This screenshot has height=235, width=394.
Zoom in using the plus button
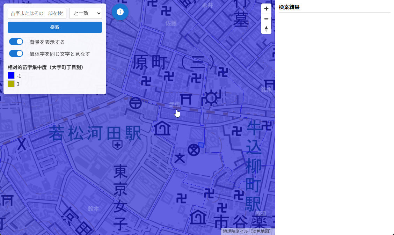click(x=266, y=8)
